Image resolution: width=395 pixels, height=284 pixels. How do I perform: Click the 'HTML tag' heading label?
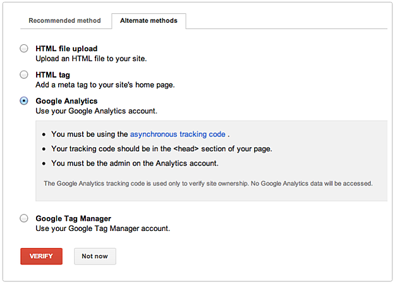tap(53, 74)
